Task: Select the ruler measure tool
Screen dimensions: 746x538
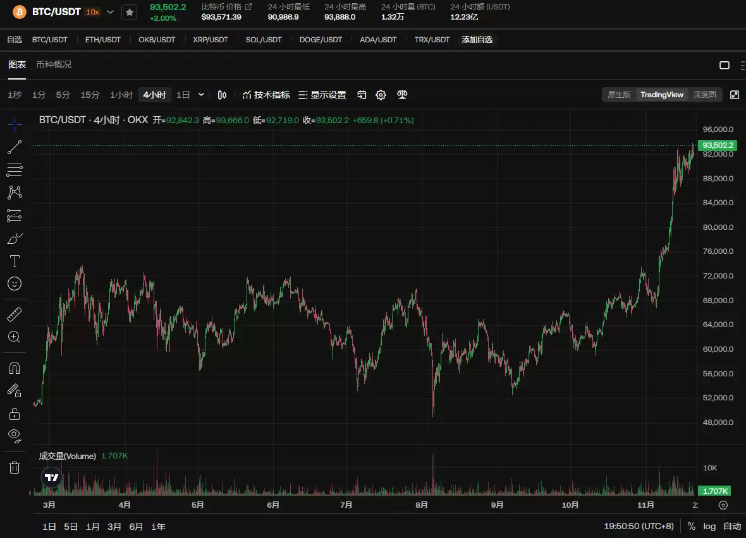Action: click(x=15, y=314)
